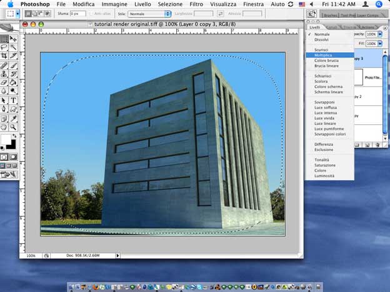This screenshot has height=292, width=390.
Task: Toggle the Anti-alias checkbox
Action: pos(91,13)
